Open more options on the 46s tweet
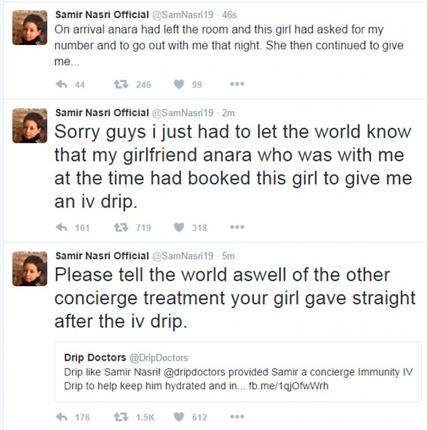Viewport: 427px width, 430px height. tap(236, 85)
